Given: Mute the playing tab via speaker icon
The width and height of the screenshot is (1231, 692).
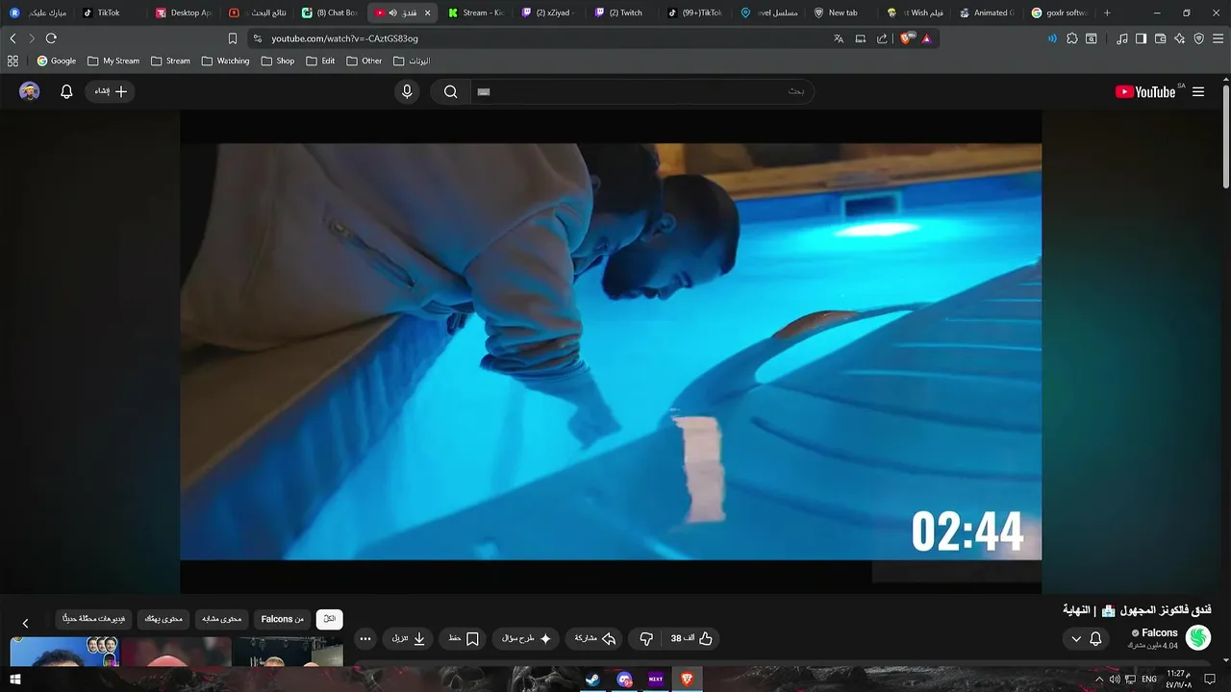Looking at the screenshot, I should point(393,12).
